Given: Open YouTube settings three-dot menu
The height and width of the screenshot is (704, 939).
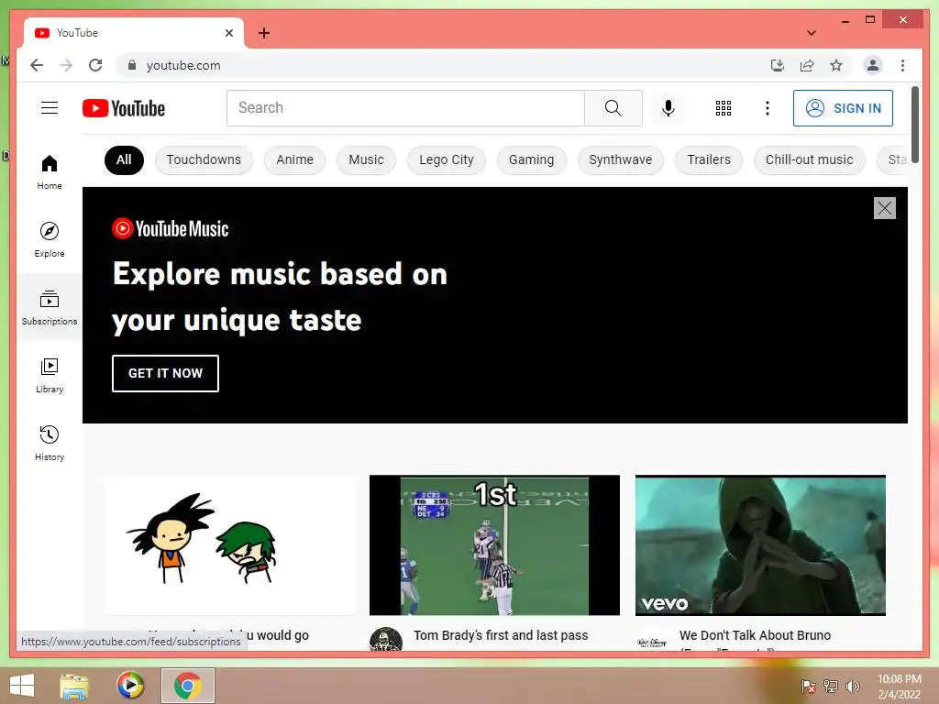Looking at the screenshot, I should pyautogui.click(x=768, y=108).
